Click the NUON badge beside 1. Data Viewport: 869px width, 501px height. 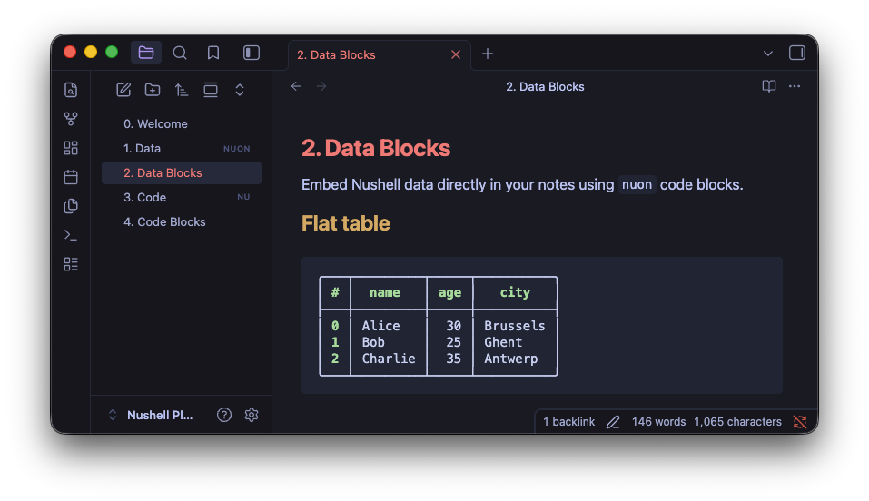[x=237, y=149]
